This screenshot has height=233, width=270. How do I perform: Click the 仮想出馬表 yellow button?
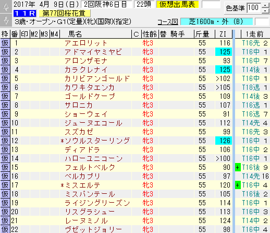[x=177, y=4]
